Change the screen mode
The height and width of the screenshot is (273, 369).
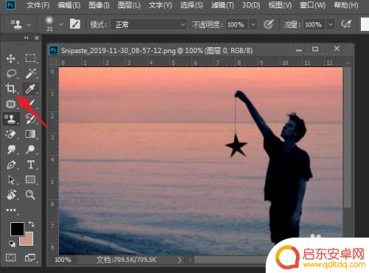30,258
